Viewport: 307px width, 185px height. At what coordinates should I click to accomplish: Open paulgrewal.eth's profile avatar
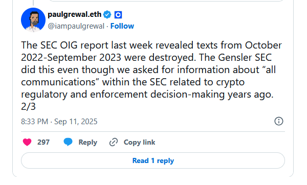[33, 20]
